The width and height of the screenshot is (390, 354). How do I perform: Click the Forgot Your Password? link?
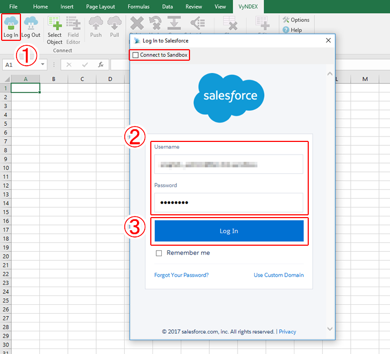(181, 275)
